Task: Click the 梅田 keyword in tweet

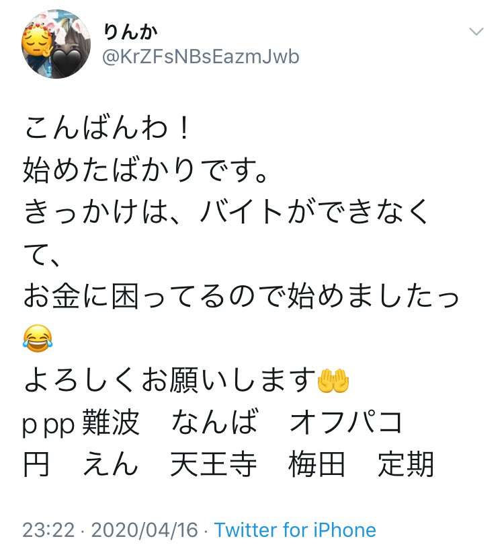Action: [x=317, y=464]
